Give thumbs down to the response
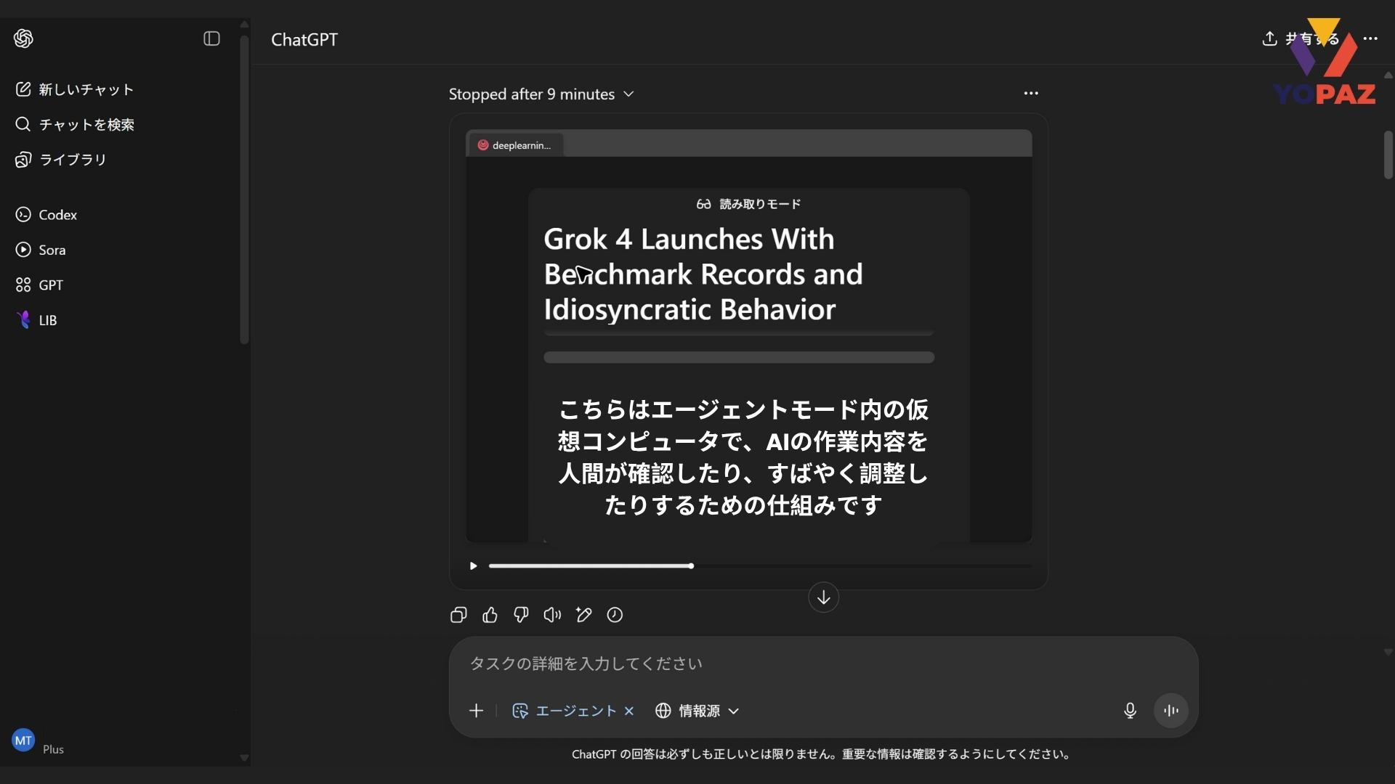Viewport: 1395px width, 784px height. point(521,615)
